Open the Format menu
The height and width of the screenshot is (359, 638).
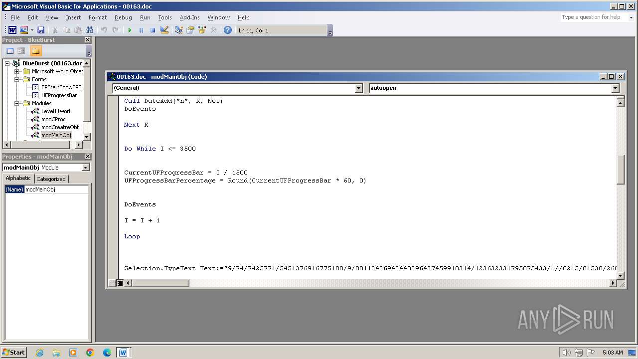[98, 17]
